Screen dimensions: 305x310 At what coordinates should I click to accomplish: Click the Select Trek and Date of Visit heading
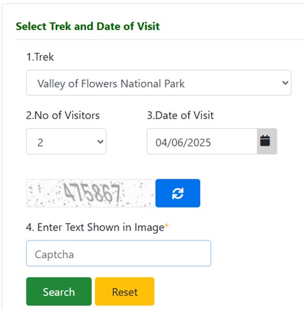88,26
